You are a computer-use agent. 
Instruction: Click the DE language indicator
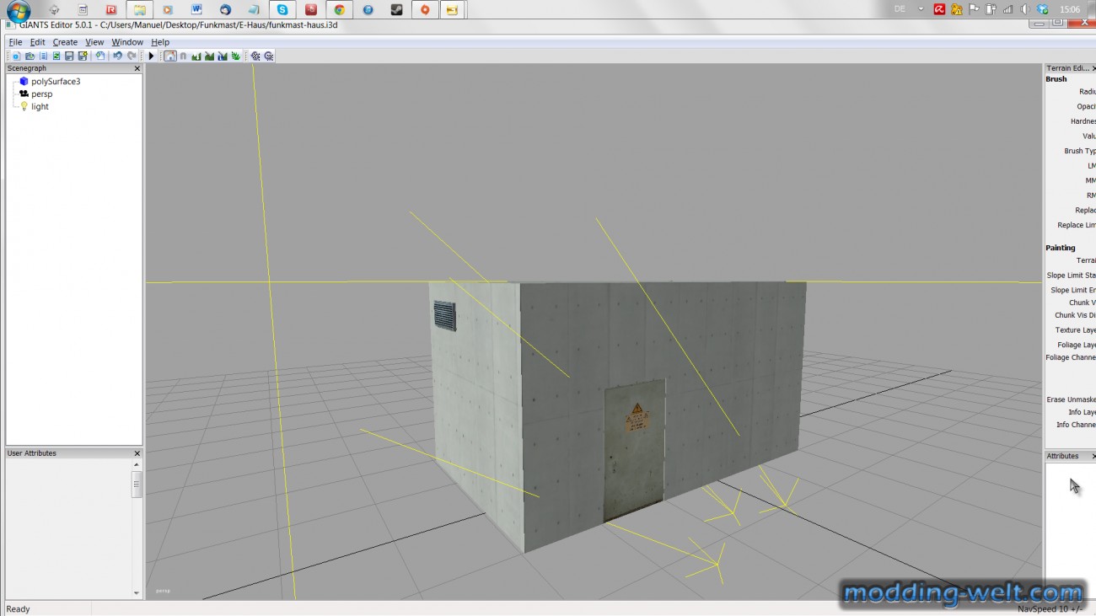[900, 9]
